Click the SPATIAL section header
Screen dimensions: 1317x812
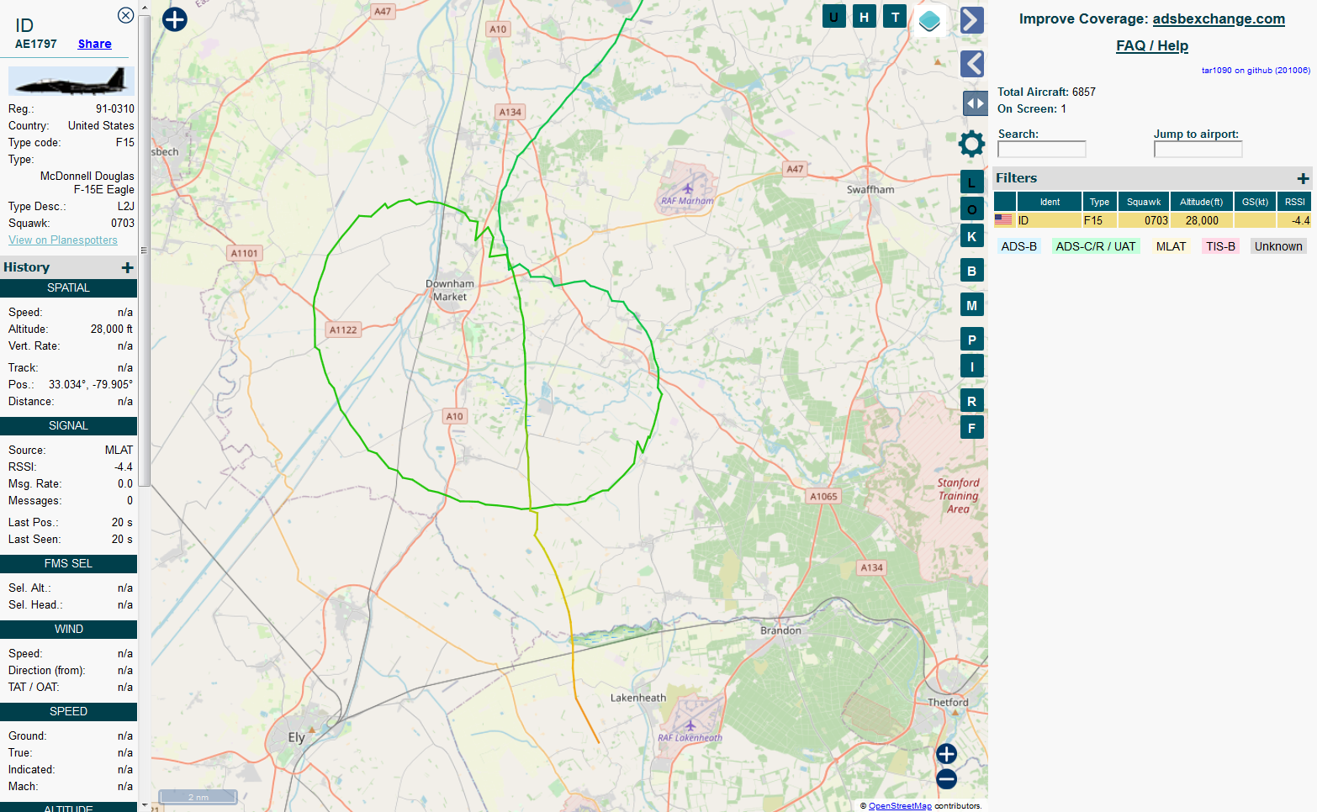68,288
